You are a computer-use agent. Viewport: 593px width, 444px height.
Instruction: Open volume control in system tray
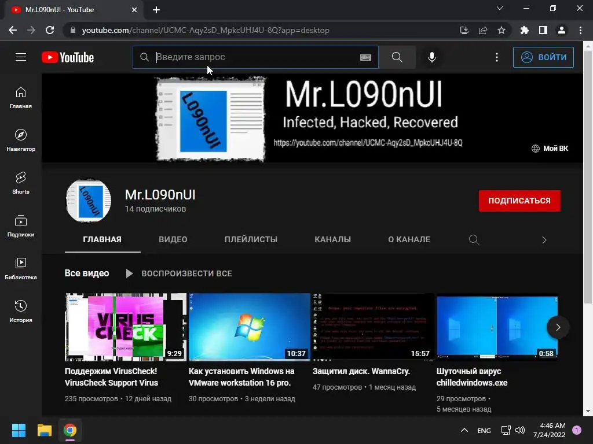tap(520, 430)
